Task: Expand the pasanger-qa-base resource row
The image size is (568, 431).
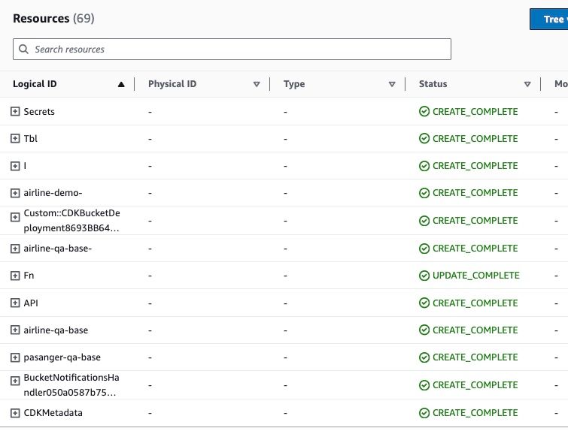Action: (15, 357)
